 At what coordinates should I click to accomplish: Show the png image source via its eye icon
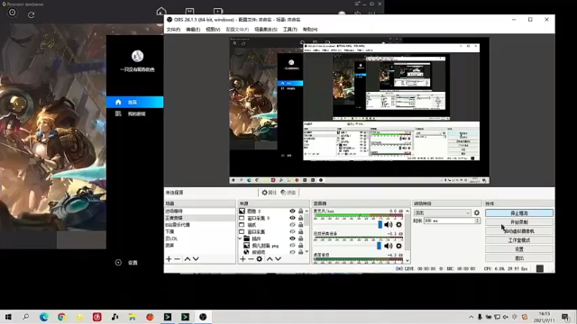tap(292, 246)
